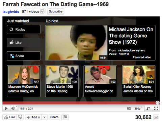Click the 10:31 duration badge
Viewport: 162px width, 122px height.
(103, 58)
